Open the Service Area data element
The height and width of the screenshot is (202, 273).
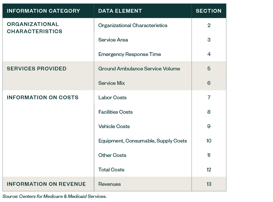112,40
